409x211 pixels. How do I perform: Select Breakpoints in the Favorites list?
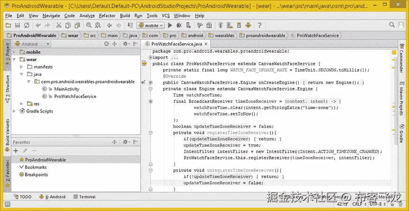(x=36, y=174)
